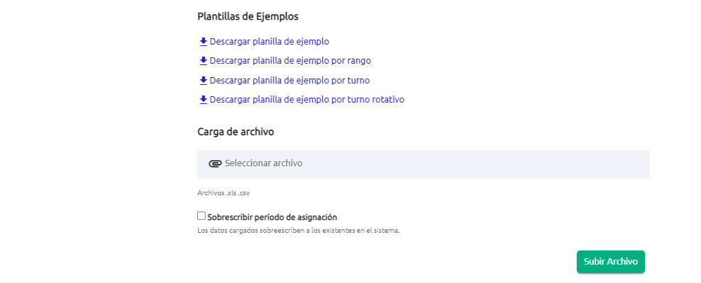Click the 'Los datos cargados sobreescriben' helper text
The image size is (701, 283).
299,231
